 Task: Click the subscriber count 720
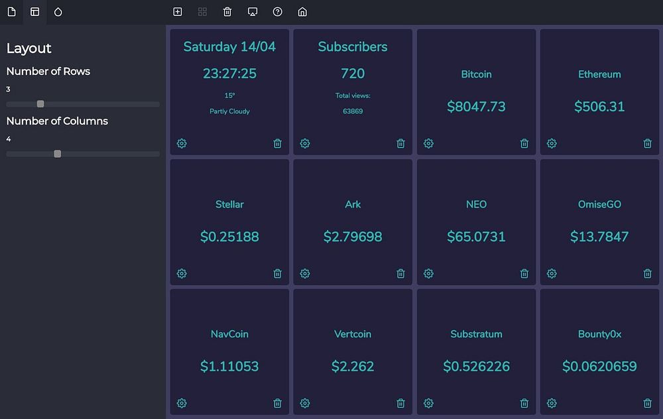(353, 74)
